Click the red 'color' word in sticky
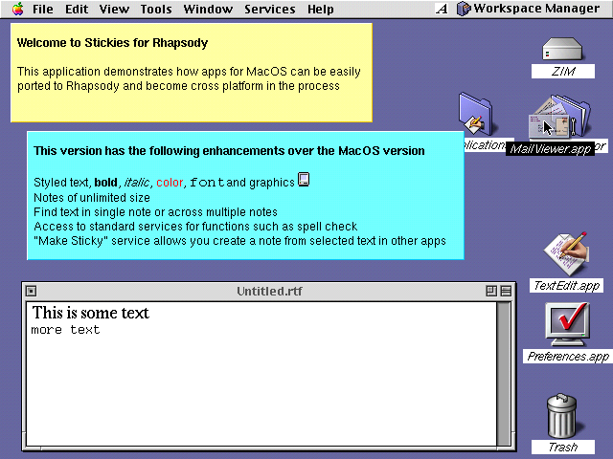 click(x=170, y=183)
